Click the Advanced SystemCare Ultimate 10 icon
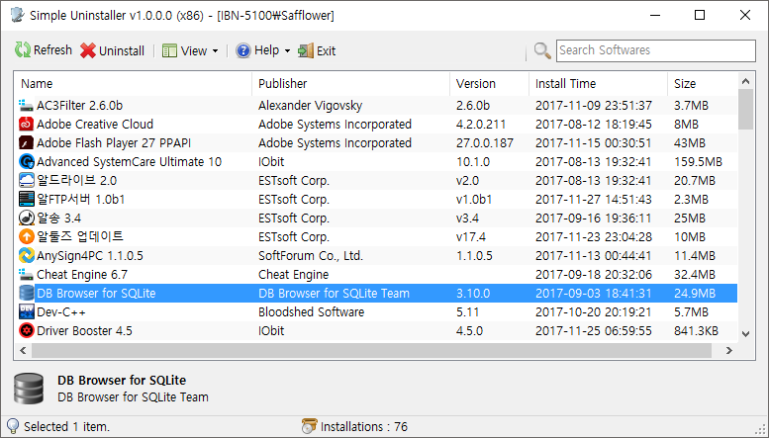This screenshot has height=438, width=769. [26, 162]
